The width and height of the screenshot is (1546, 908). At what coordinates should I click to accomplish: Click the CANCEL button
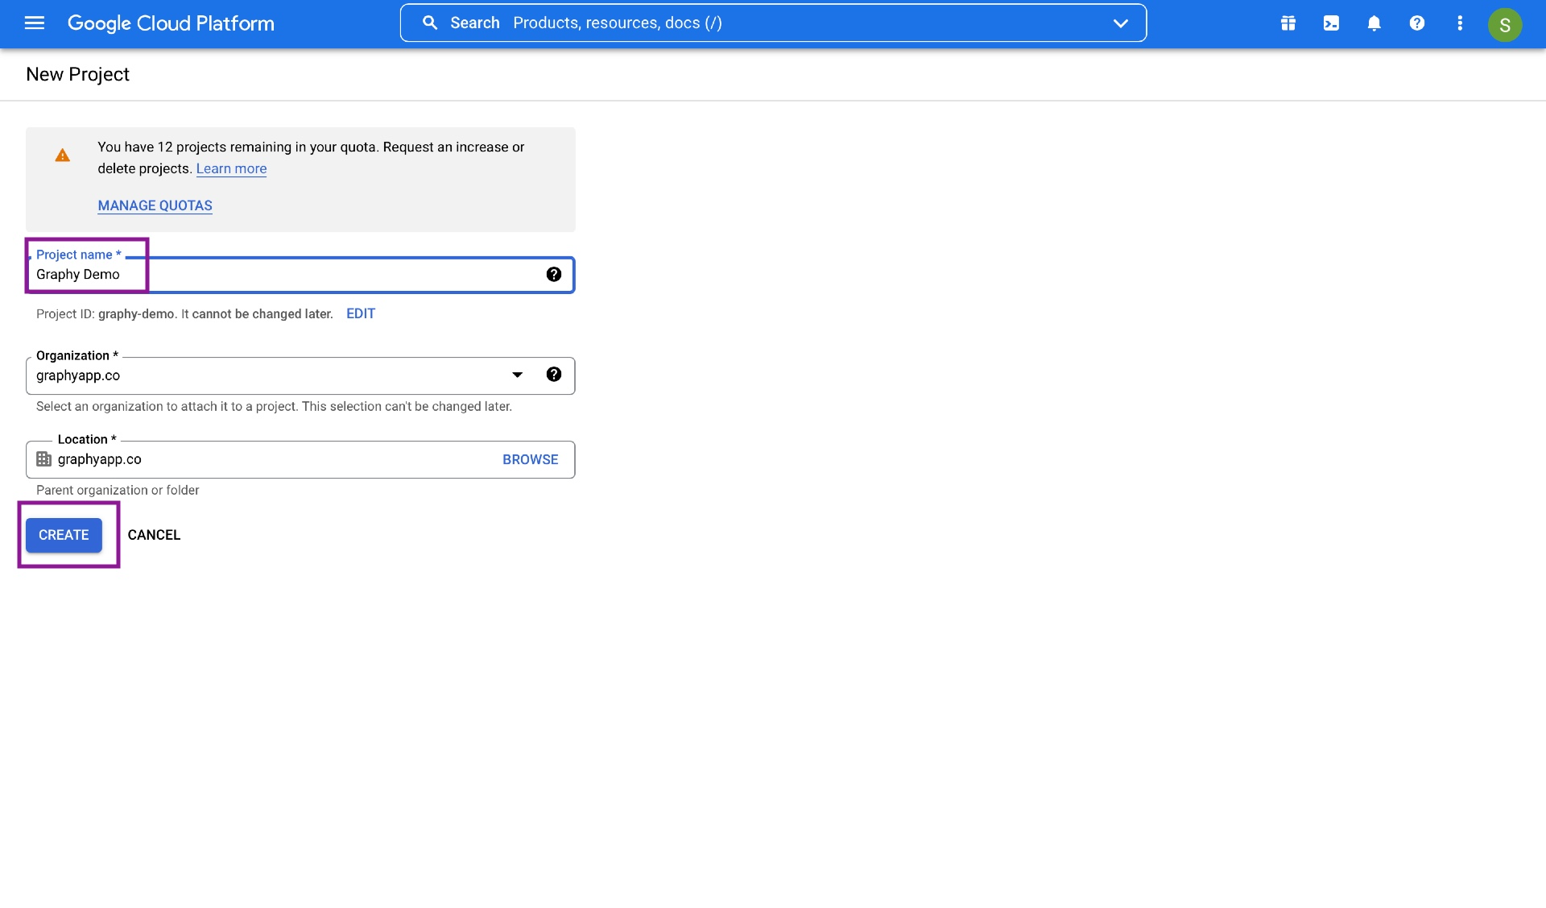point(154,535)
